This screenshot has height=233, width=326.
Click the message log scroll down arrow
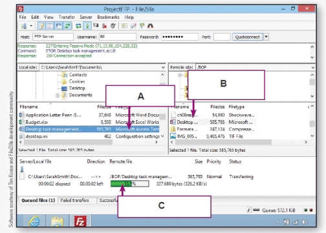312,57
